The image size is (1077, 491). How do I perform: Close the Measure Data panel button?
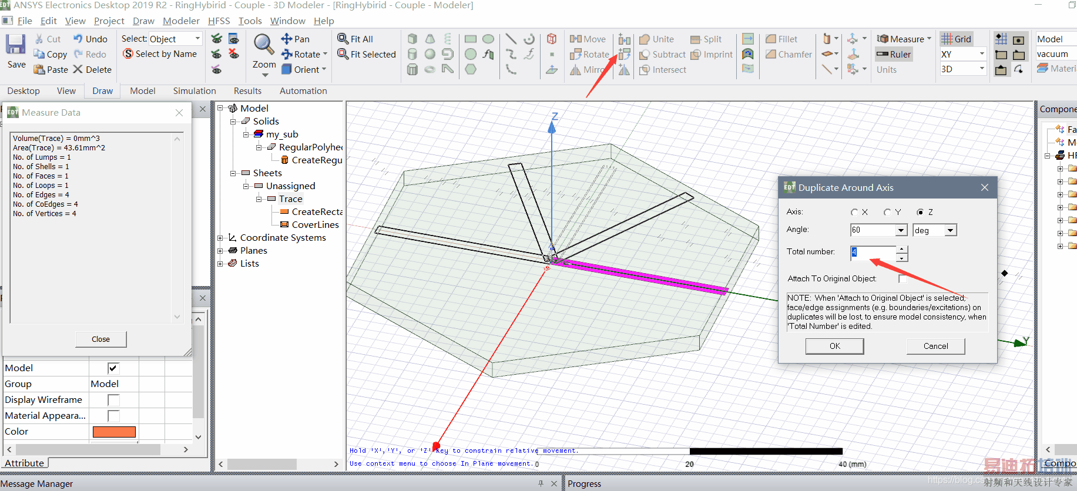(x=100, y=339)
